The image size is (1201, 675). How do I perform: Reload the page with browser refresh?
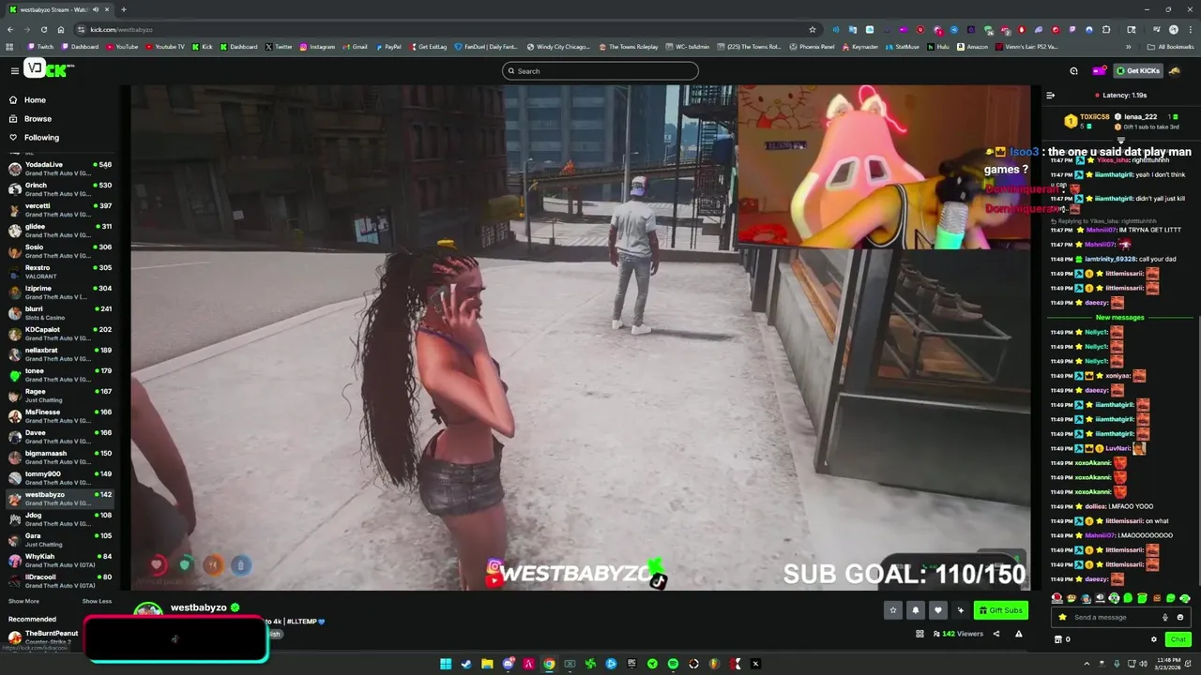point(43,29)
